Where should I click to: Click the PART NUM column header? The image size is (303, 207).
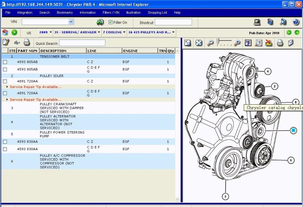click(x=28, y=51)
